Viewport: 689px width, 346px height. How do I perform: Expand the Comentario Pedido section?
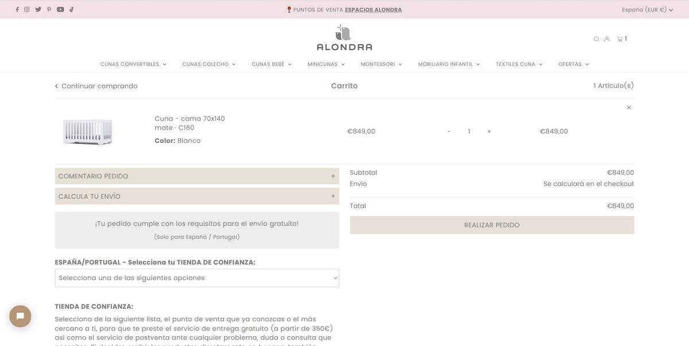click(197, 176)
